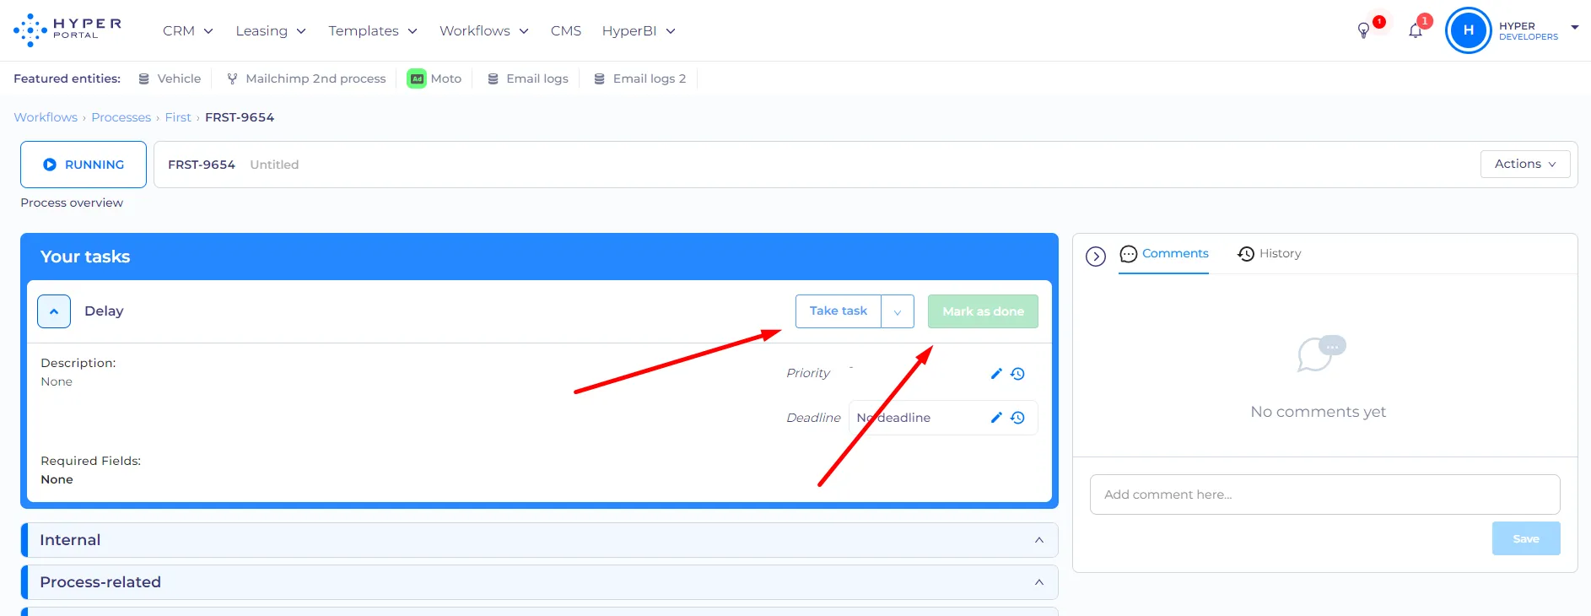View Priority change history icon
Viewport: 1591px width, 616px height.
[1018, 373]
